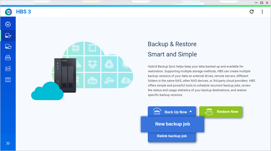Open the Sync sidebar icon

(8, 46)
